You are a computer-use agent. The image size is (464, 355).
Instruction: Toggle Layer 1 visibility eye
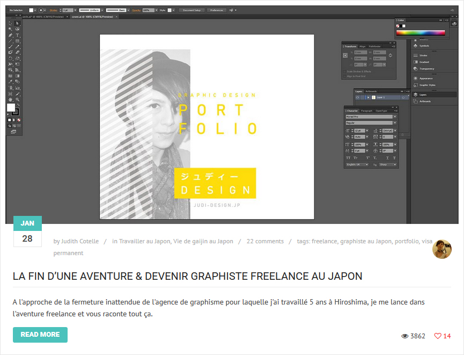pos(357,98)
